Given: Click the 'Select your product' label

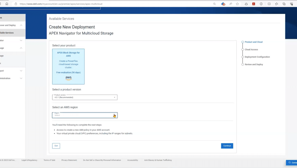Looking at the screenshot, I should click(64, 46).
